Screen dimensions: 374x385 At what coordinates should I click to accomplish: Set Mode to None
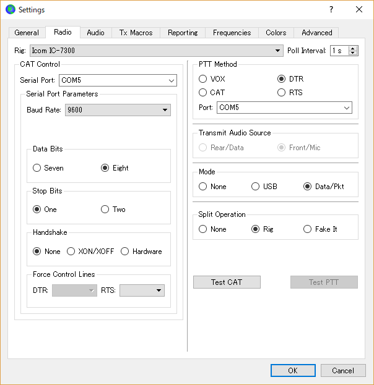pyautogui.click(x=212, y=187)
